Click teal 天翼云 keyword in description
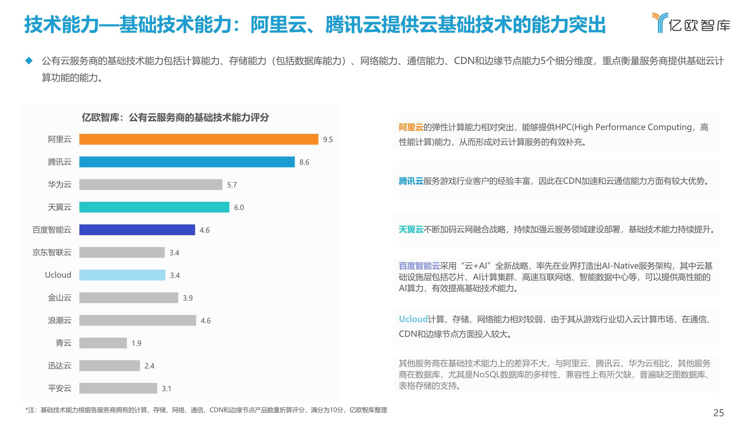The width and height of the screenshot is (749, 421). point(411,230)
